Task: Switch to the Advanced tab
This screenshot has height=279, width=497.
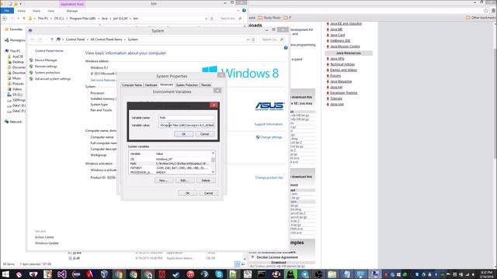Action: [x=166, y=84]
